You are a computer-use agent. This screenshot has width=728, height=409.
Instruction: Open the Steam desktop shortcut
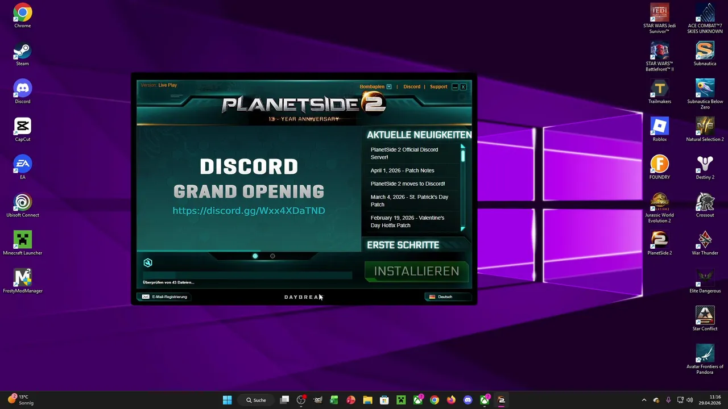coord(23,54)
